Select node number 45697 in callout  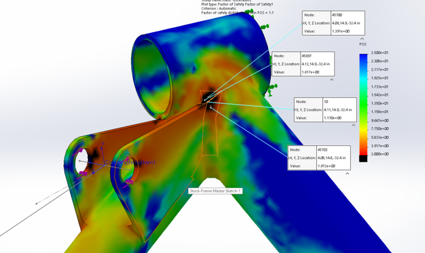(307, 56)
